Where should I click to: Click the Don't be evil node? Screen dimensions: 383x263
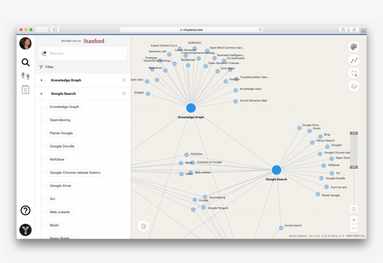pos(326,187)
